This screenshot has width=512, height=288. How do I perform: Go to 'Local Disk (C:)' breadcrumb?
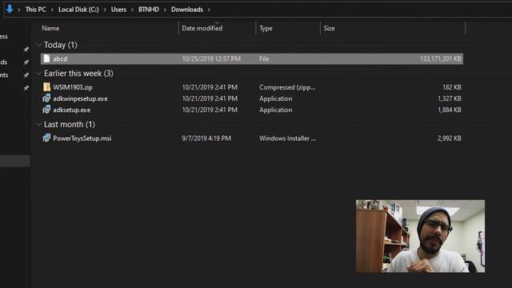point(78,10)
